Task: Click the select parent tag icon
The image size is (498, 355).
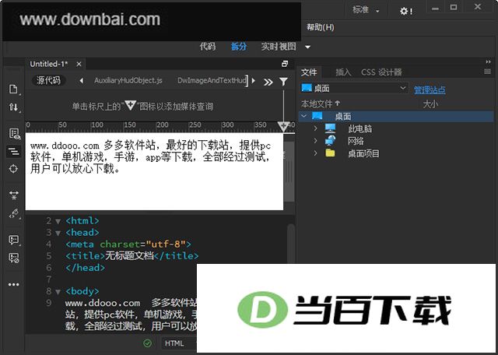Action: (13, 213)
